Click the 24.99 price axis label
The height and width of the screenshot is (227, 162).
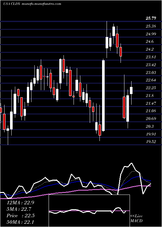(151, 34)
